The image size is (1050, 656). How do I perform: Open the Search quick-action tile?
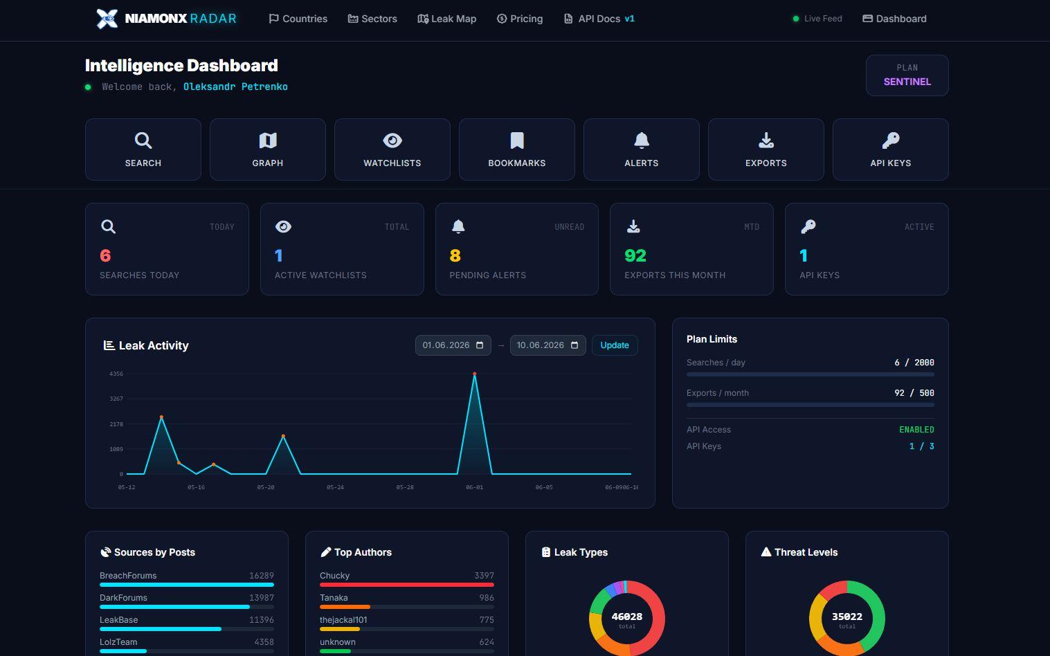[143, 149]
